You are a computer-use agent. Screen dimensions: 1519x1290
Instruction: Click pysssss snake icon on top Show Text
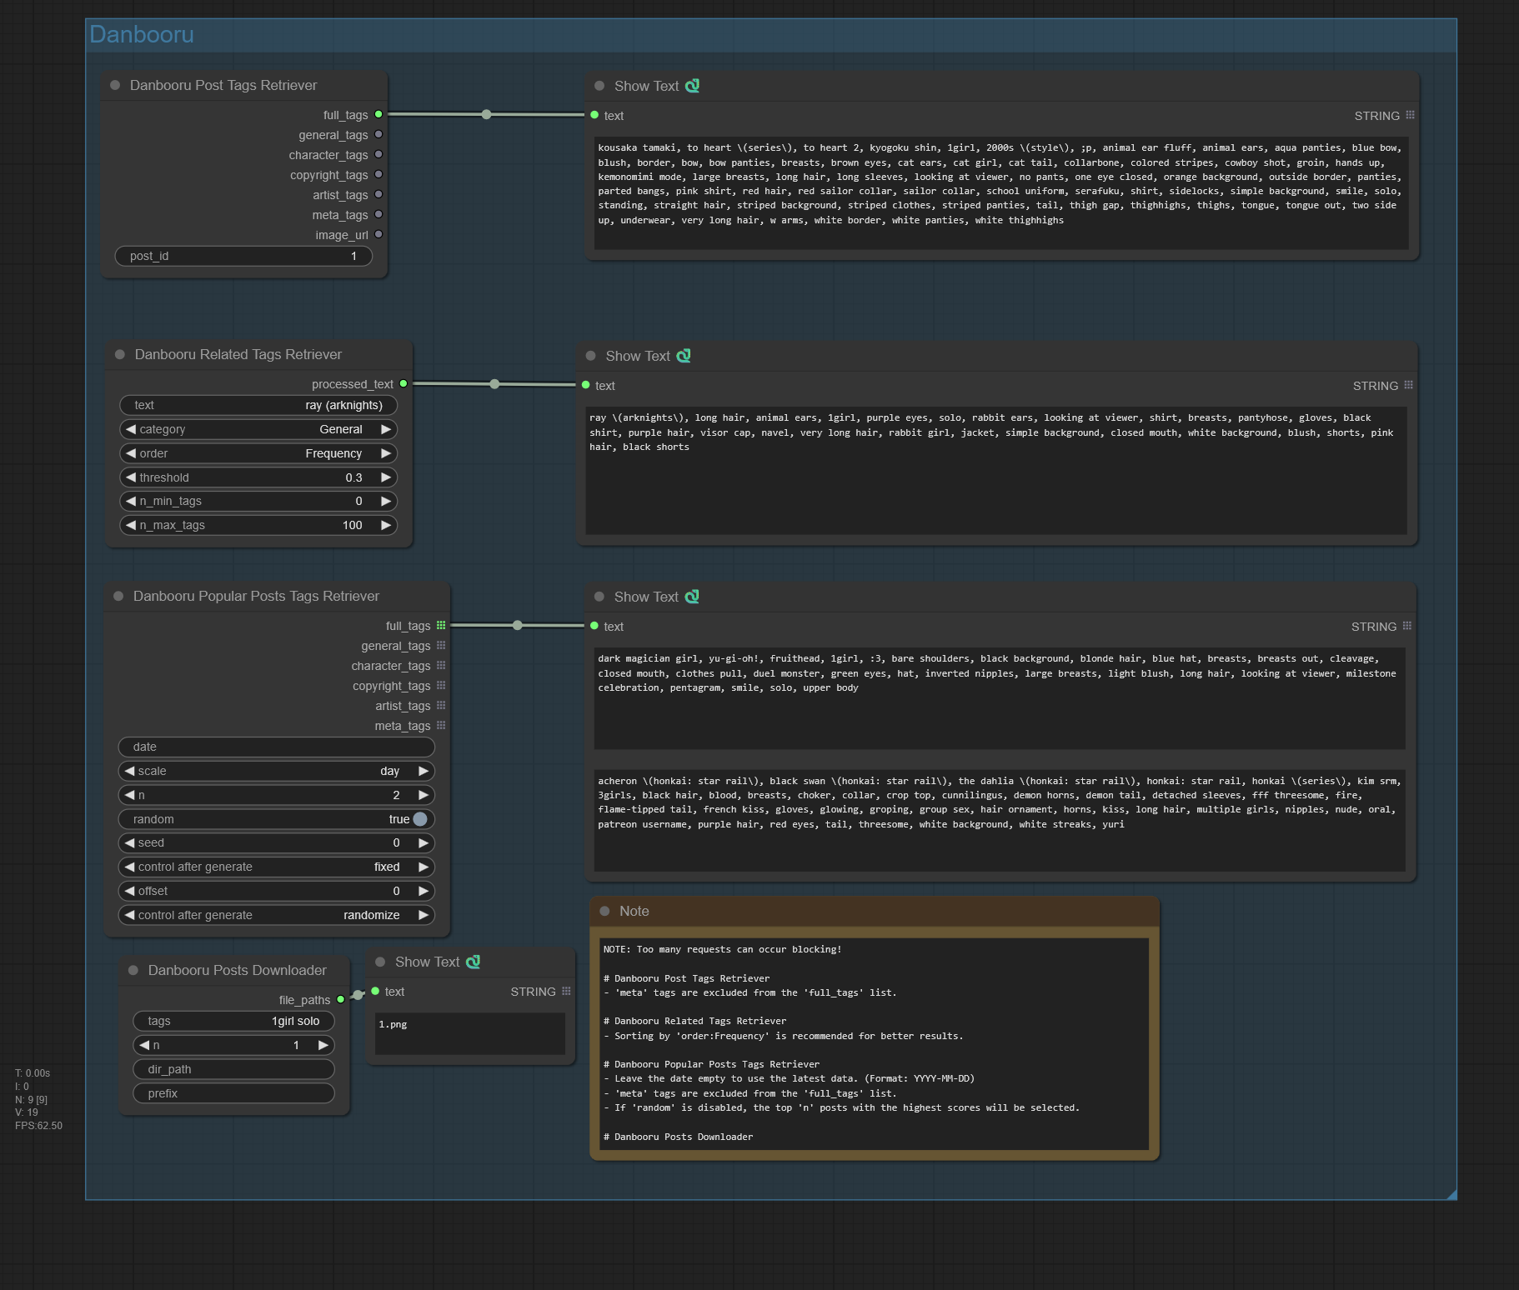pos(692,86)
